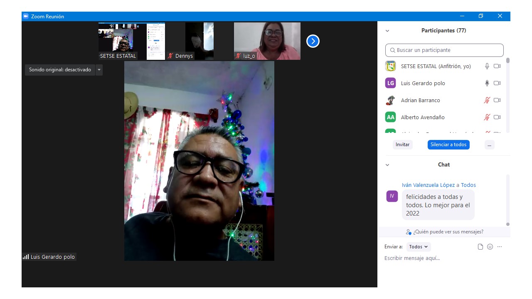Screen dimensions: 532x299
Task: Click Dennys muted microphone indicator
Action: tap(171, 56)
